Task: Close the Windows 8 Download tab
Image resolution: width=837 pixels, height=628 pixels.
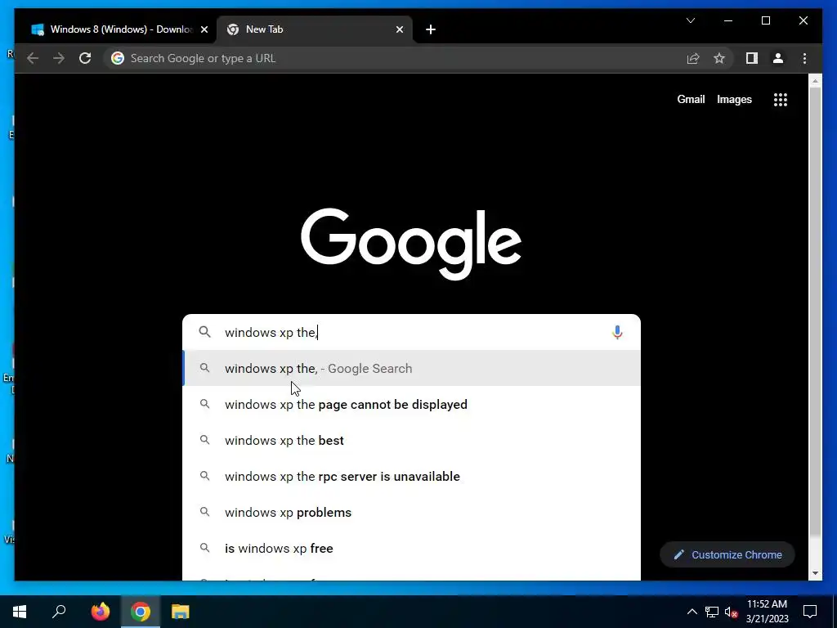Action: pyautogui.click(x=204, y=29)
